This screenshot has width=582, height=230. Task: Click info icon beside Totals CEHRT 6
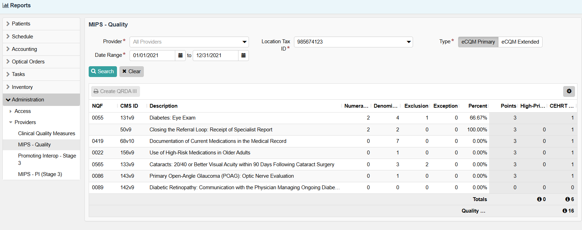567,199
